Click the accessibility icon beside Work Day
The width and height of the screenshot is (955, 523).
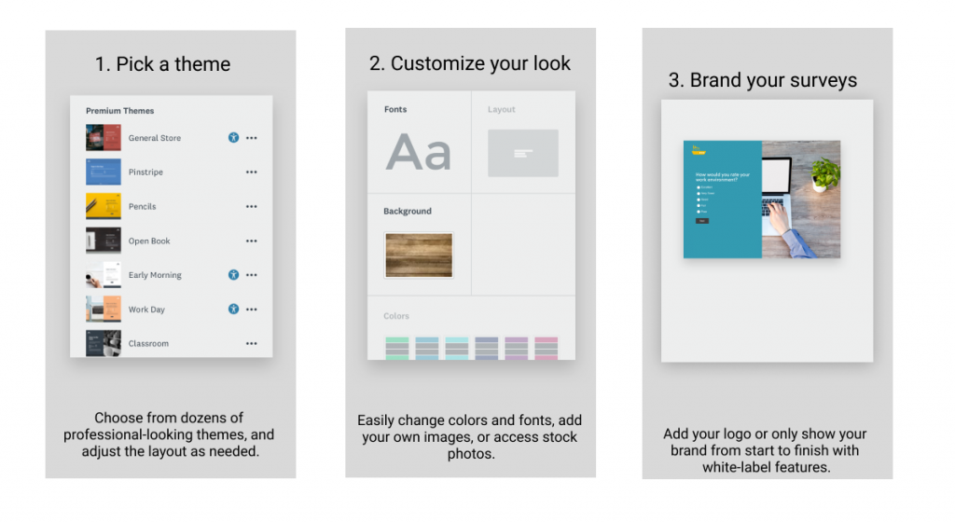point(233,309)
